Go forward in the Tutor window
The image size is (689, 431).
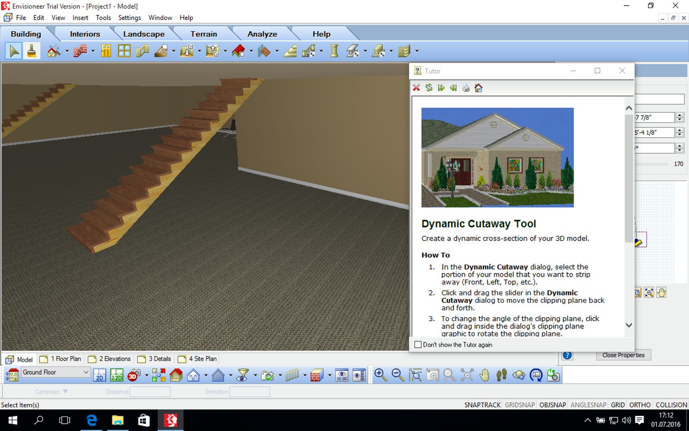pos(441,88)
